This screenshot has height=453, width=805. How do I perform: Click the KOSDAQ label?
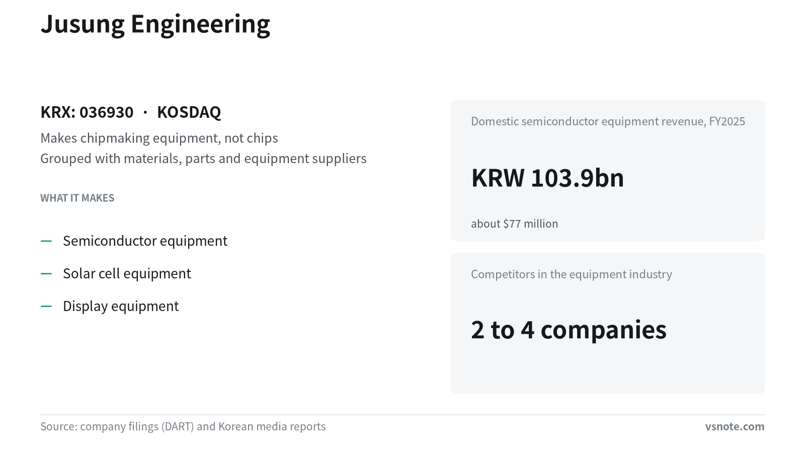(x=189, y=112)
